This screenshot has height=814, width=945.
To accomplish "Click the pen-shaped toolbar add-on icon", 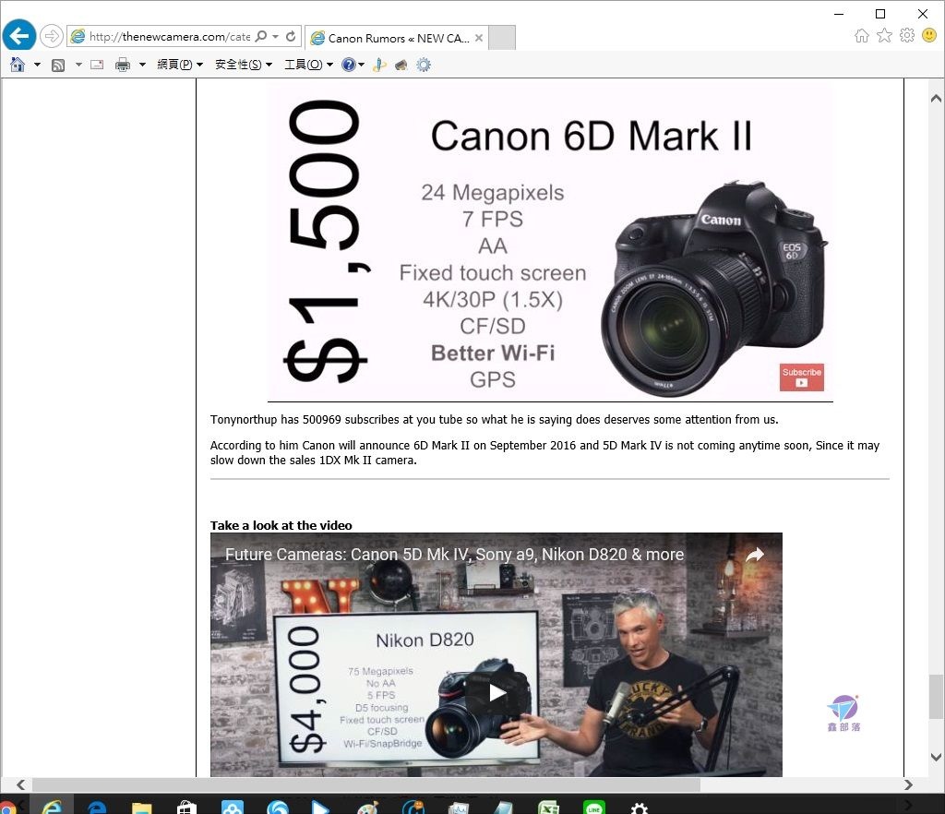I will 379,65.
